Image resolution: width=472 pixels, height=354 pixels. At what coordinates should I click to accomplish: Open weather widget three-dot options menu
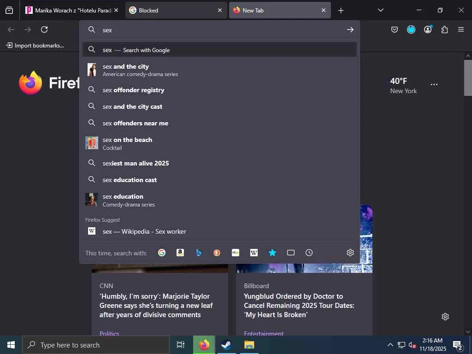434,85
